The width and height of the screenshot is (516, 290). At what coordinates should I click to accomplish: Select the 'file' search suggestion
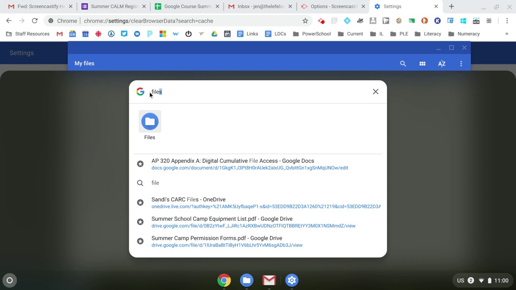click(258, 183)
